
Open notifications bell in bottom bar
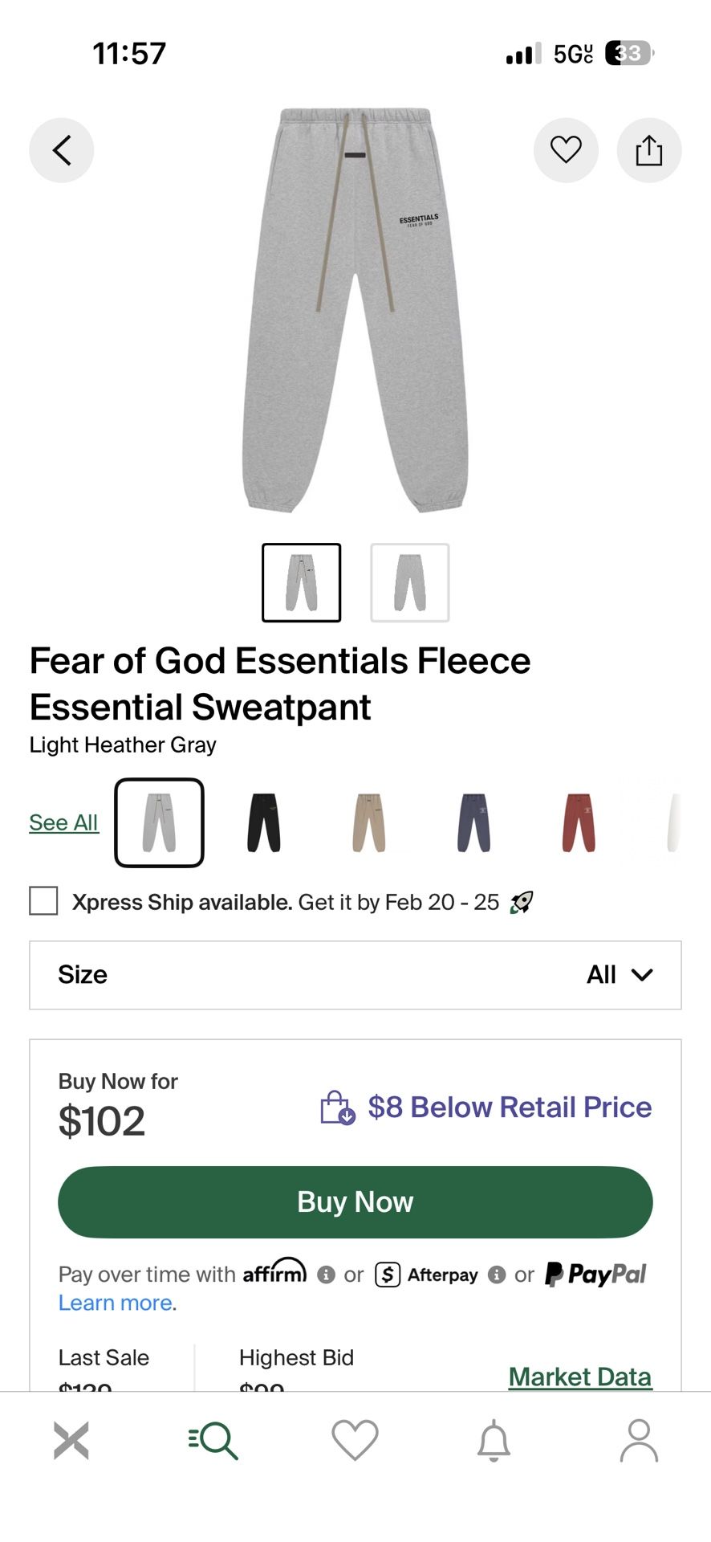tap(494, 1440)
